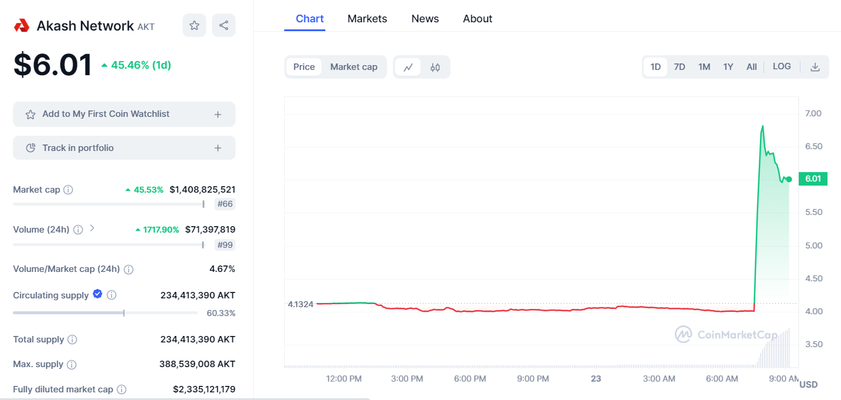Set chart range to 1Y

pyautogui.click(x=728, y=67)
